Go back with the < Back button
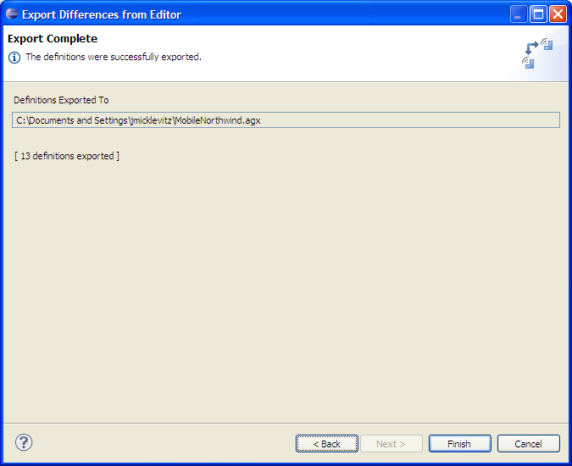 coord(327,444)
